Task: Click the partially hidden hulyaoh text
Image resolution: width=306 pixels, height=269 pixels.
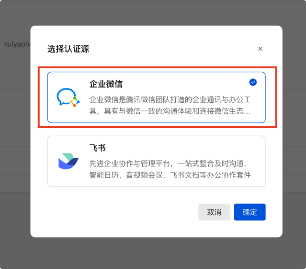Action: point(17,44)
